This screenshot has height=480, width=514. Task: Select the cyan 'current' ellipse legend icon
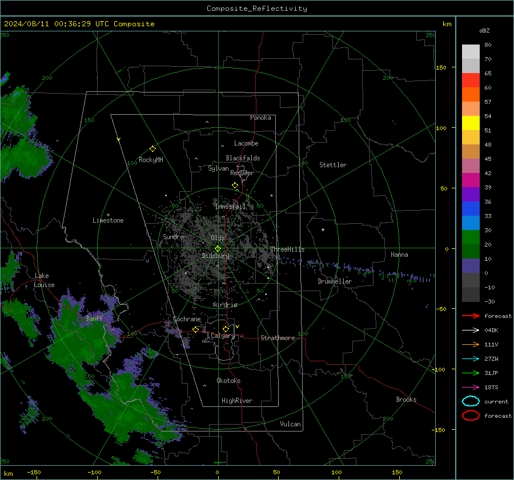(471, 401)
